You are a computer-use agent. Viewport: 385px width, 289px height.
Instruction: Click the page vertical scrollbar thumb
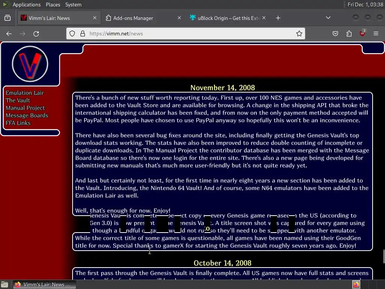383,256
